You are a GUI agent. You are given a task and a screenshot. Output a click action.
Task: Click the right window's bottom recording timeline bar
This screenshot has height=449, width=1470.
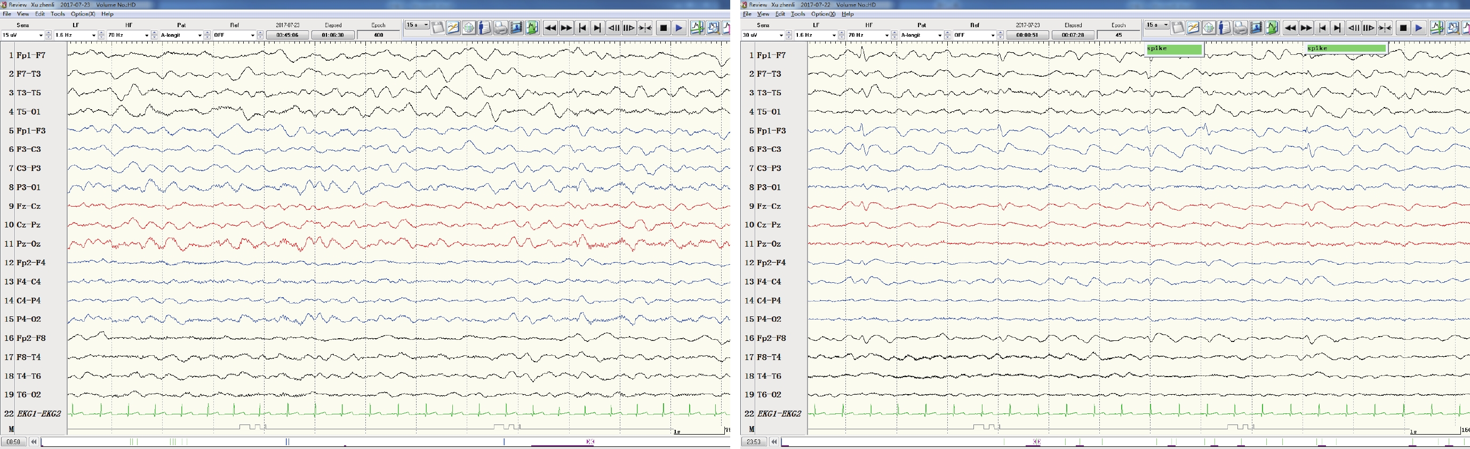pyautogui.click(x=1125, y=442)
